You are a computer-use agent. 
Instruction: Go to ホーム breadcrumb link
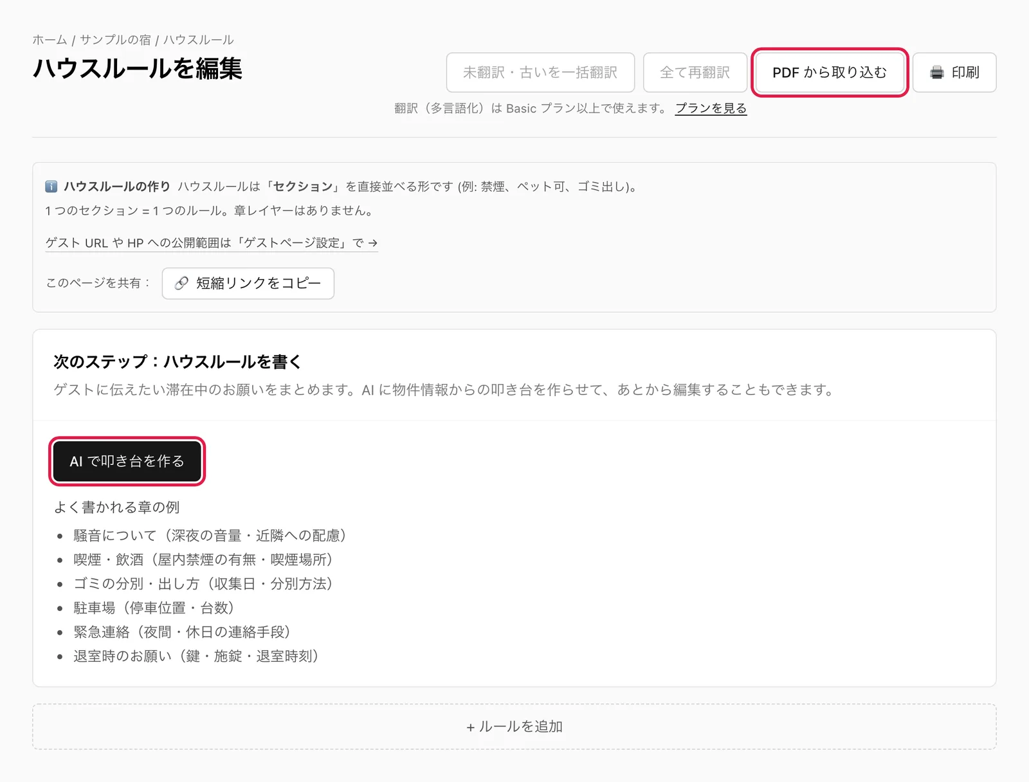tap(50, 40)
